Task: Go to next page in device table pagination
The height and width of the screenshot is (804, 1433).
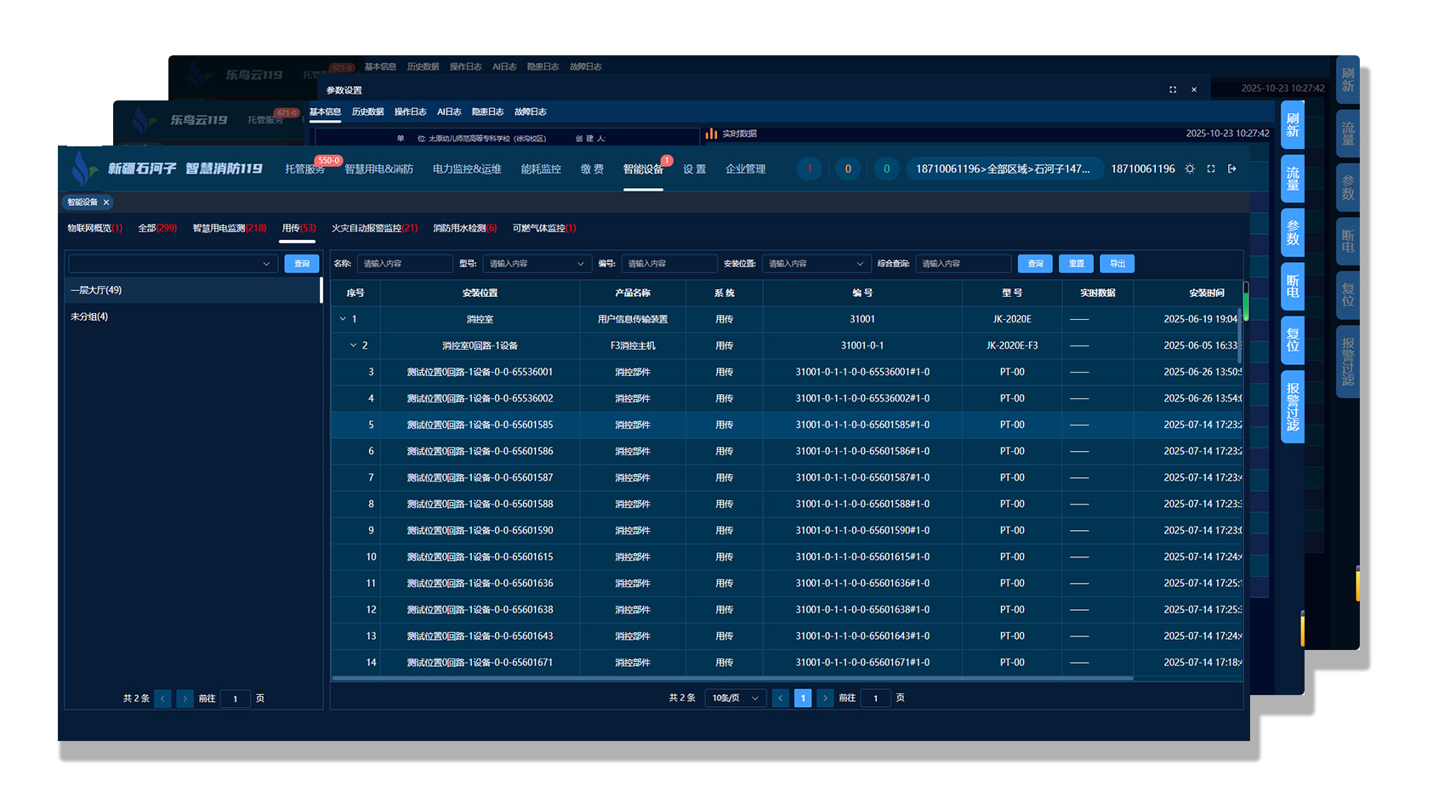Action: [825, 698]
